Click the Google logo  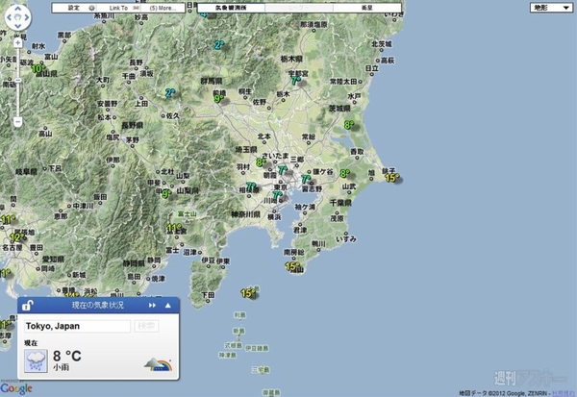click(x=16, y=388)
